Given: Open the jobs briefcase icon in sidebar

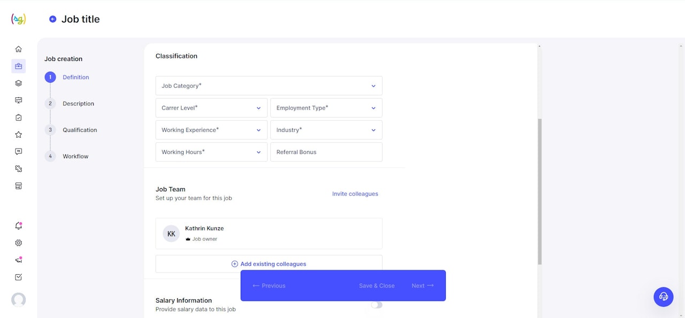Looking at the screenshot, I should [x=18, y=66].
